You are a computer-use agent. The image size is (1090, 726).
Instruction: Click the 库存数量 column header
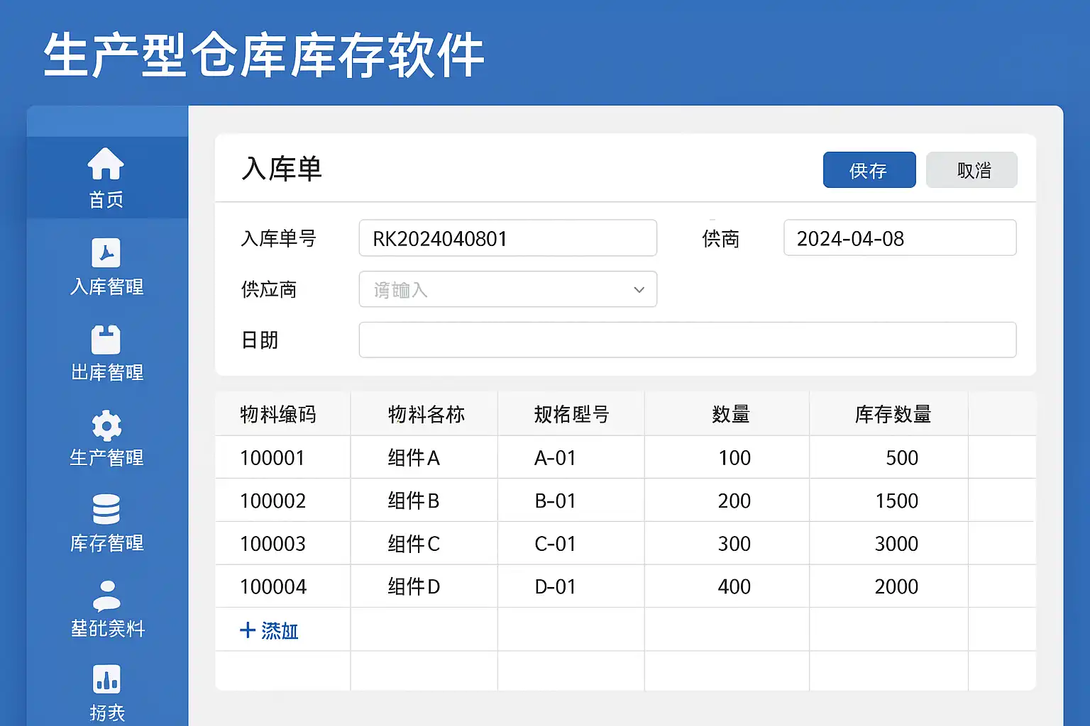pos(892,415)
